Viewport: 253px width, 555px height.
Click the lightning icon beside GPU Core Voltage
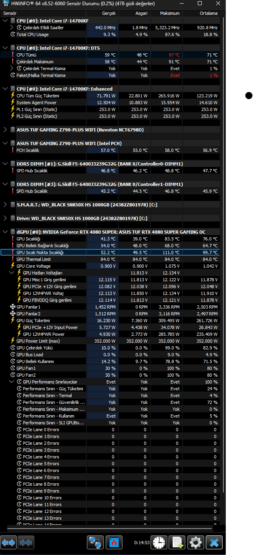click(x=13, y=266)
